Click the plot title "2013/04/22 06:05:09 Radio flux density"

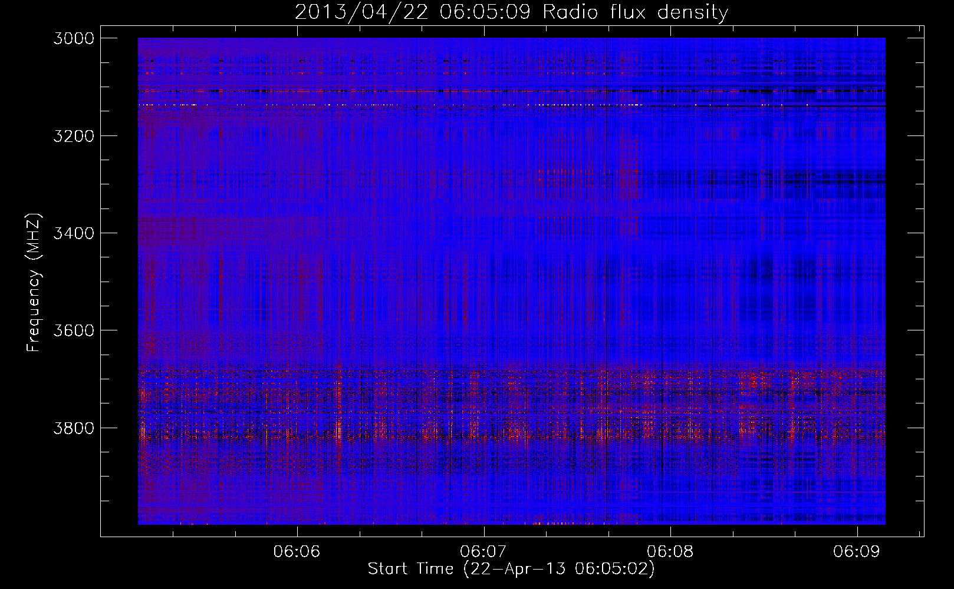click(511, 12)
